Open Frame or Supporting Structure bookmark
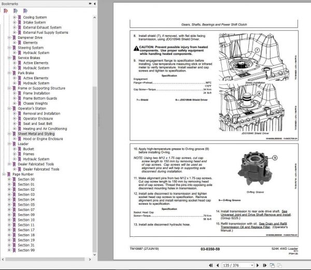This screenshot has height=270, width=311. coord(41,88)
